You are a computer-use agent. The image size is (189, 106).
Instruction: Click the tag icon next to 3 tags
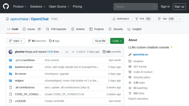click(50, 41)
